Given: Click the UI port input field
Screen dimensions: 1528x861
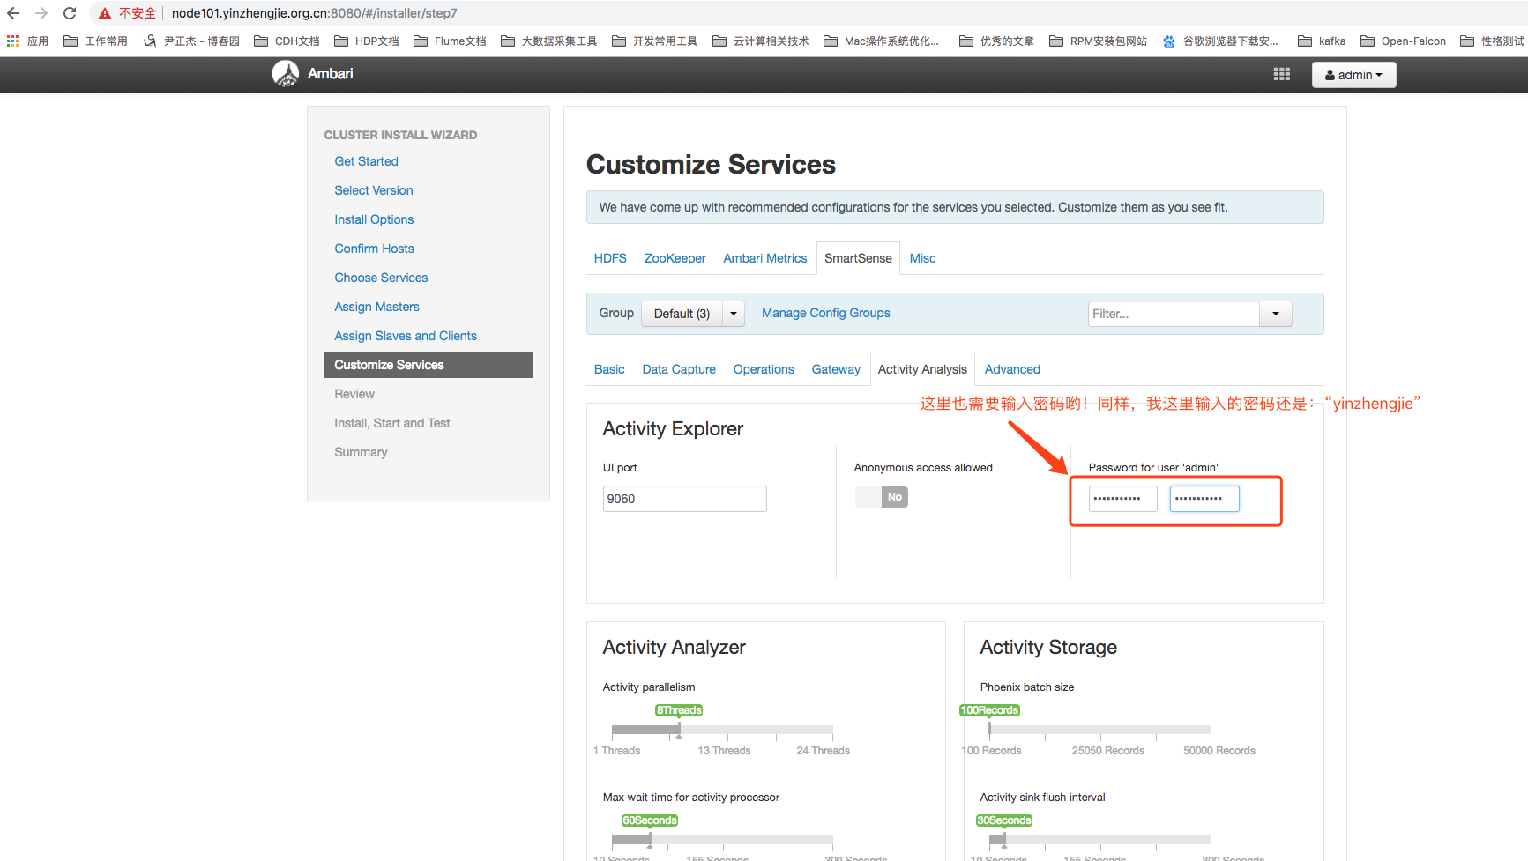Looking at the screenshot, I should 684,499.
